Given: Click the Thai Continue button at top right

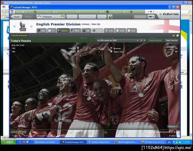Looking at the screenshot, I should 169,14.
